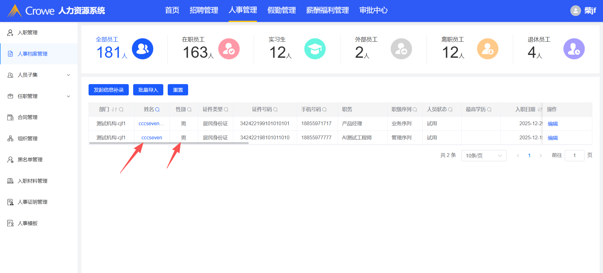This screenshot has width=603, height=273.
Task: Open 黑名单管理 in the sidebar
Action: pyautogui.click(x=30, y=160)
